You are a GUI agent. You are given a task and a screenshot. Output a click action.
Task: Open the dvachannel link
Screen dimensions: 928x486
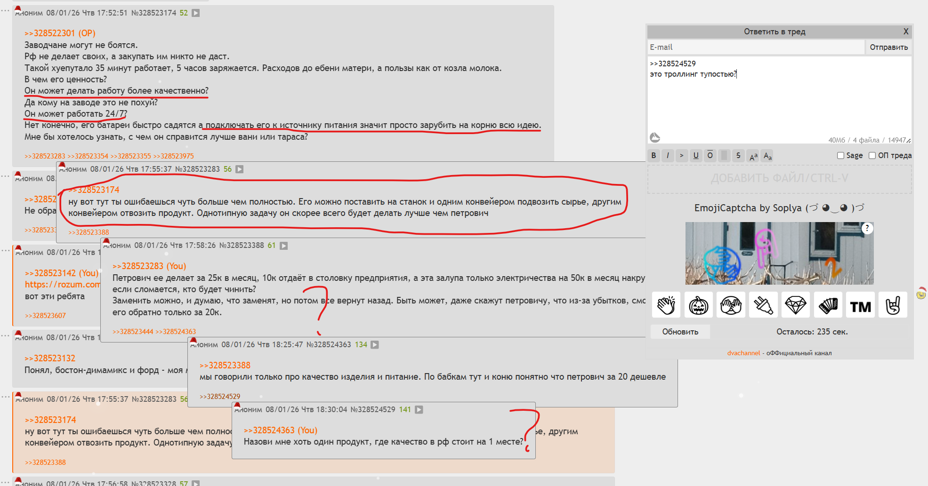click(x=743, y=353)
